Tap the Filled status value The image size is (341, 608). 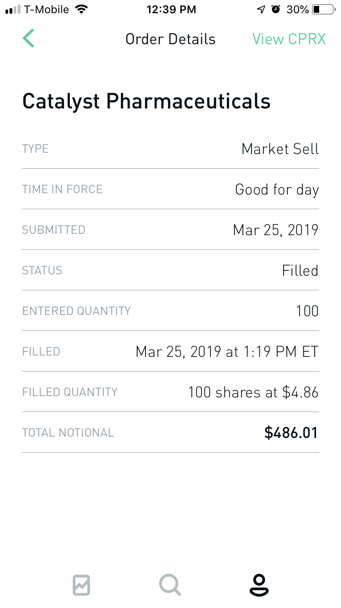click(300, 271)
